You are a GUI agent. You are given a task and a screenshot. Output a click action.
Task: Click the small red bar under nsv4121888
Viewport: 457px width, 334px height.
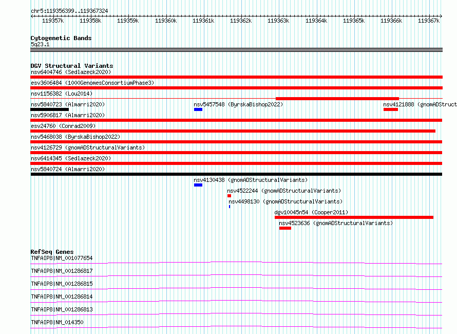(391, 109)
